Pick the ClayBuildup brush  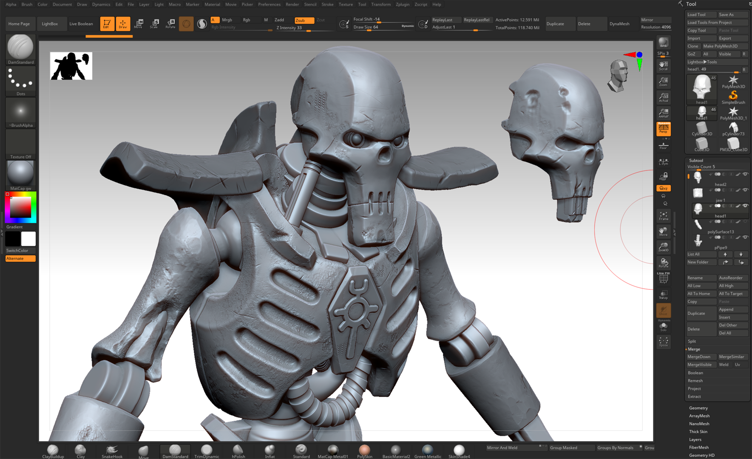[x=53, y=450]
